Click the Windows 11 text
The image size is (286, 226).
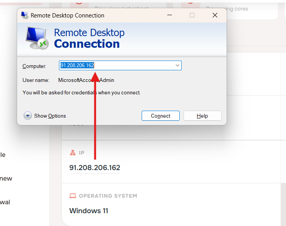(x=88, y=211)
